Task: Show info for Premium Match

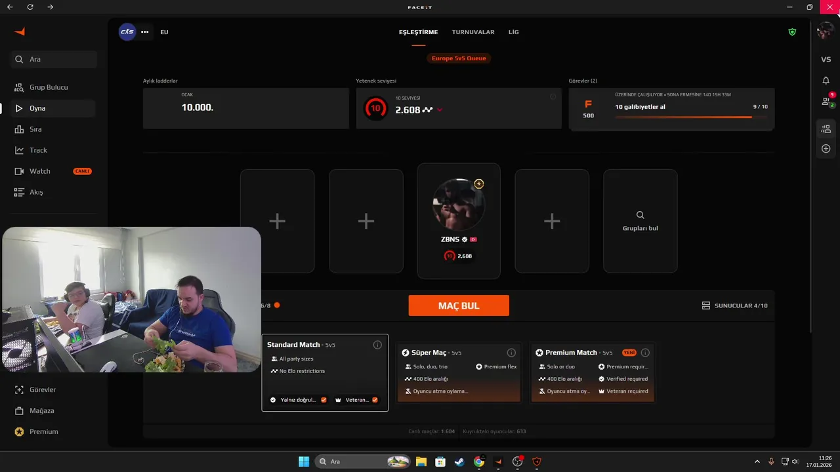Action: coord(645,353)
